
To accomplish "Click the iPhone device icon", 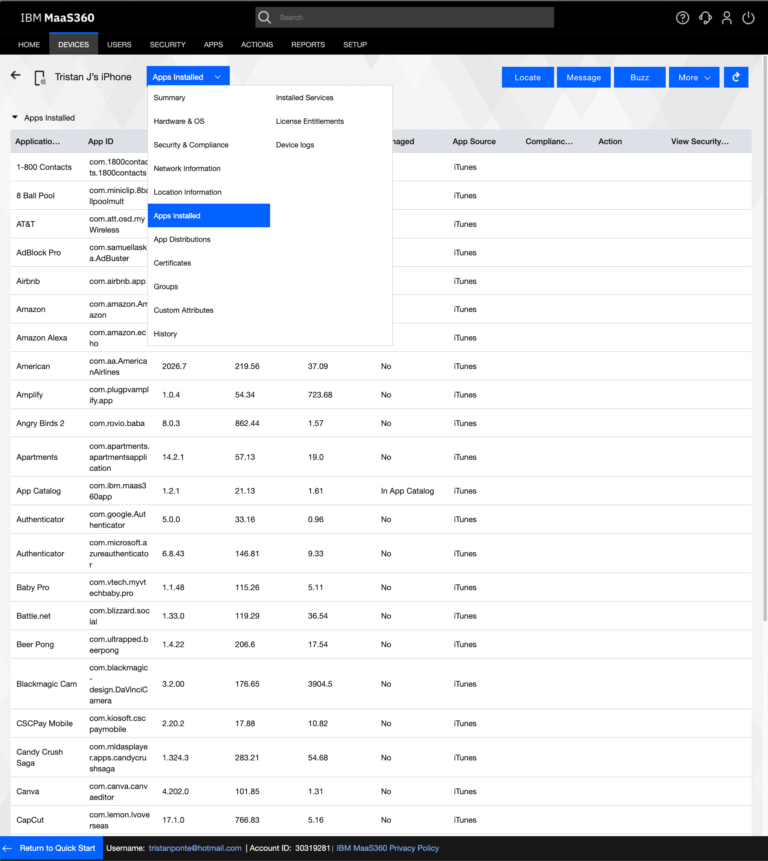I will (x=40, y=78).
